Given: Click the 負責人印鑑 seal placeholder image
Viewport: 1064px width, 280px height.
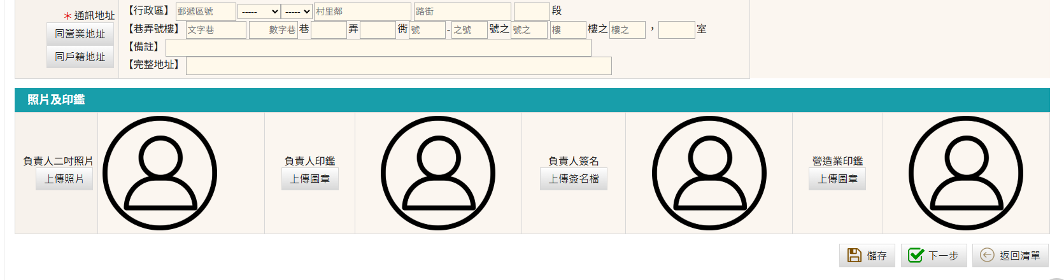Looking at the screenshot, I should pos(438,173).
